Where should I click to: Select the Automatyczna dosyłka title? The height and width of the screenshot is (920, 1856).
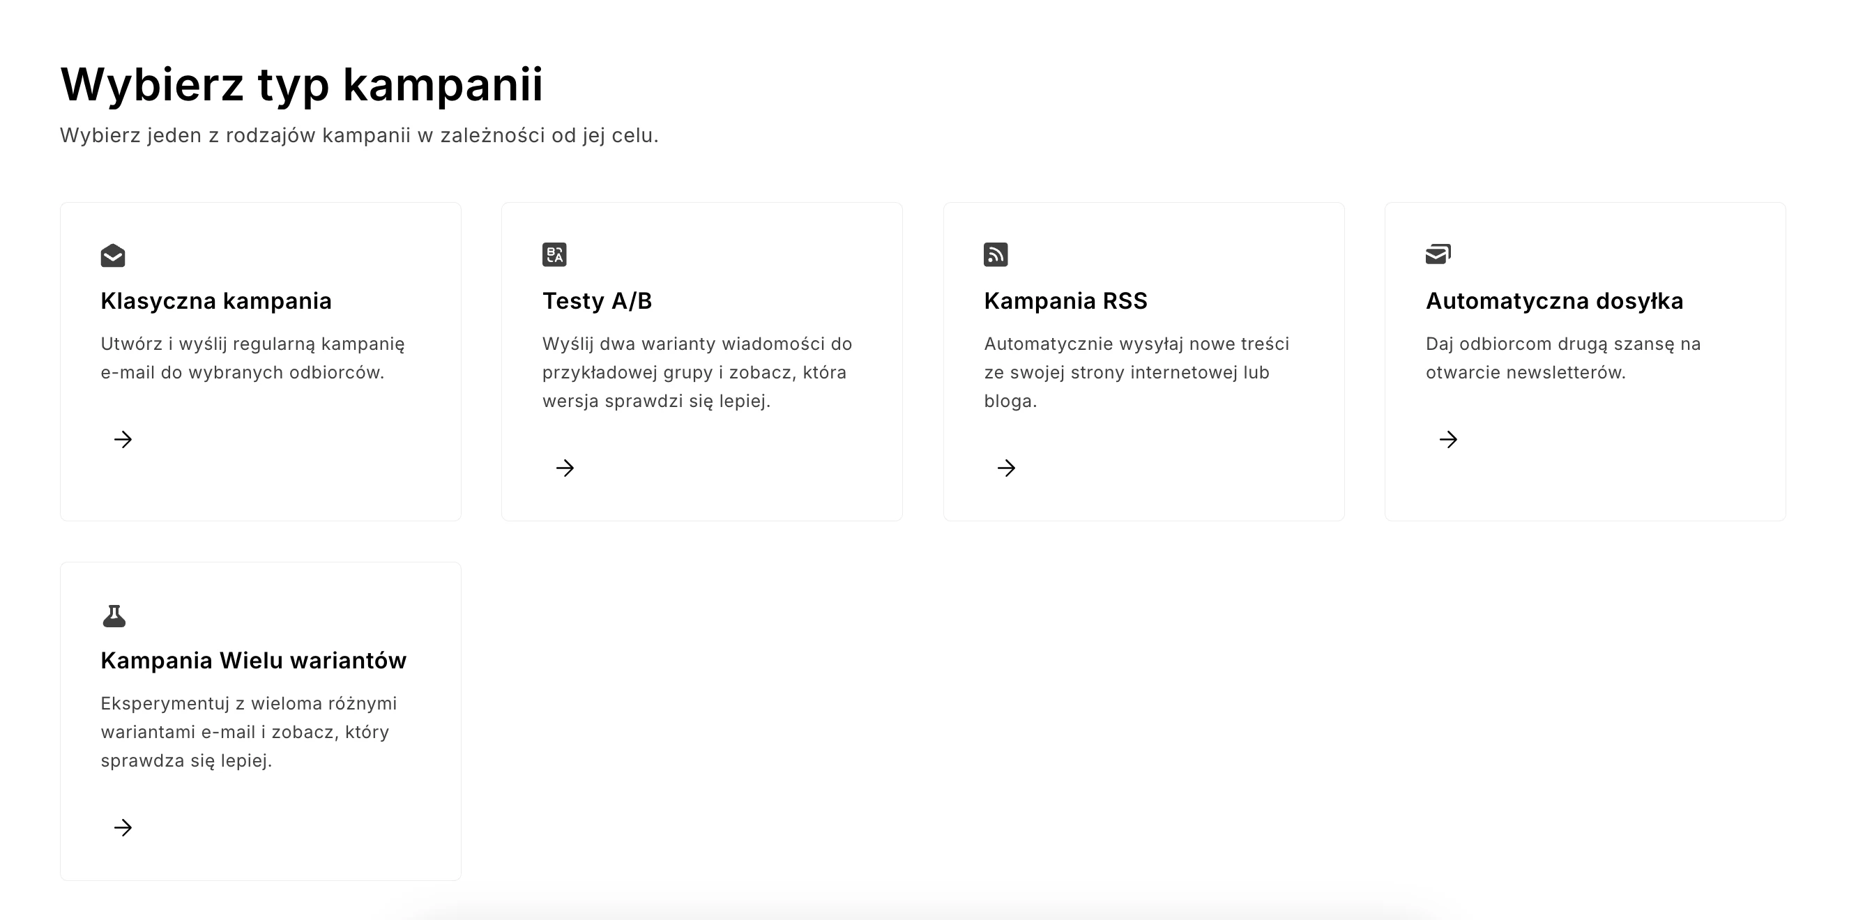(x=1554, y=301)
